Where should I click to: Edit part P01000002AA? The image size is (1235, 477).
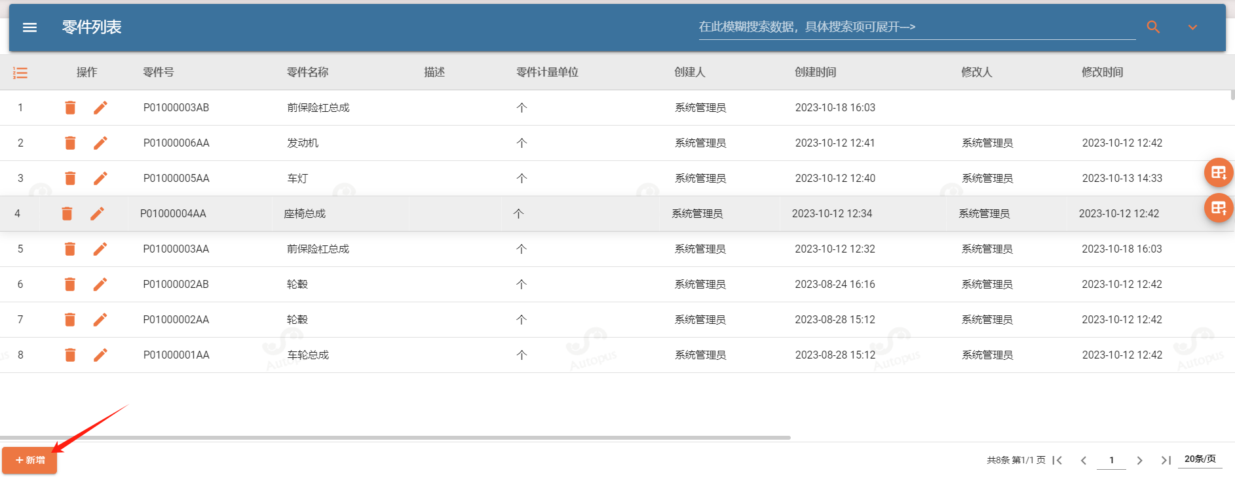(x=100, y=319)
